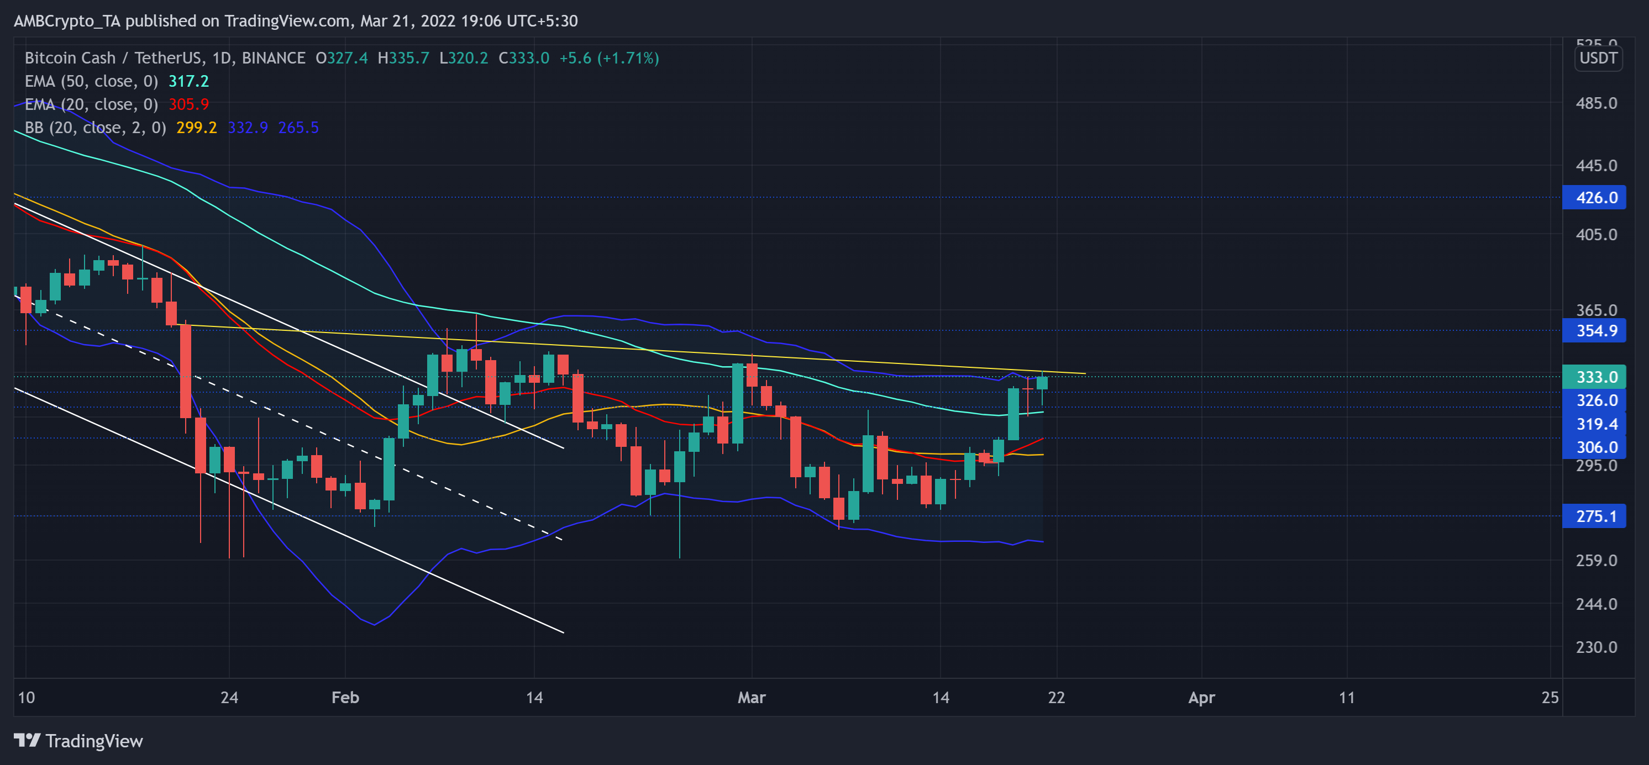Click the AMBCrypto_TA published attribution text
1649x765 pixels.
(x=295, y=21)
